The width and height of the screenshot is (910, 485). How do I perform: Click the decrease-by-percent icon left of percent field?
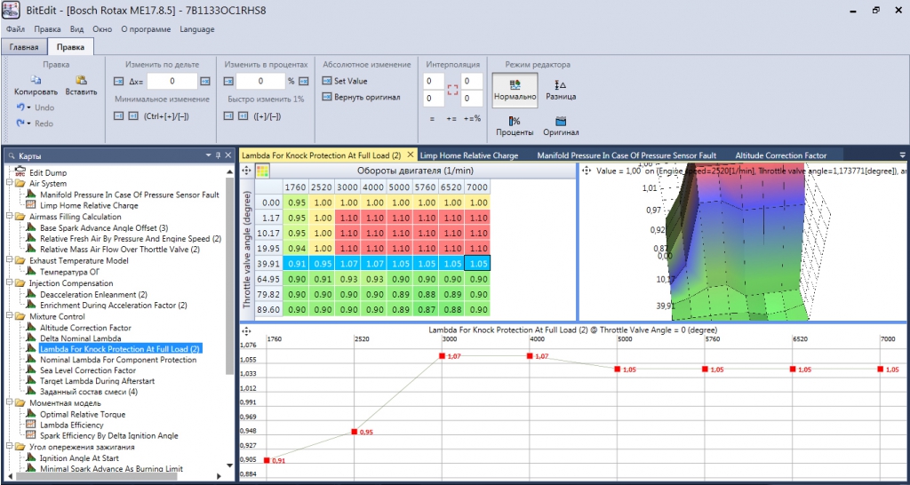click(x=228, y=81)
